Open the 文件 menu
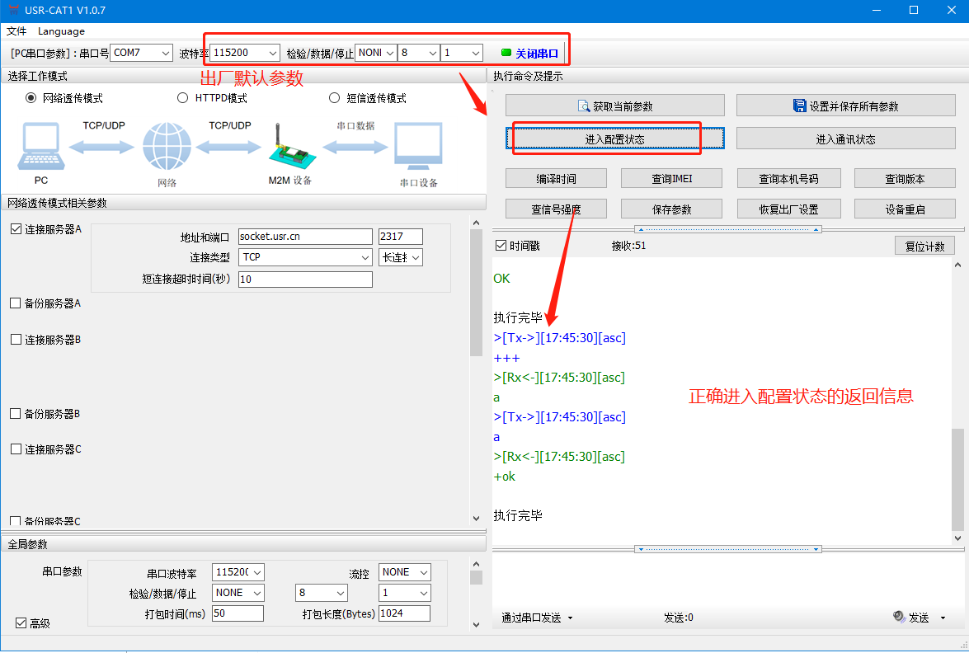Screen dimensions: 969x653 tap(16, 31)
